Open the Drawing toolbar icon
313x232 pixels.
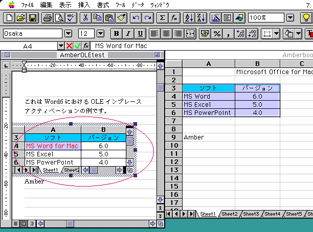(239, 18)
